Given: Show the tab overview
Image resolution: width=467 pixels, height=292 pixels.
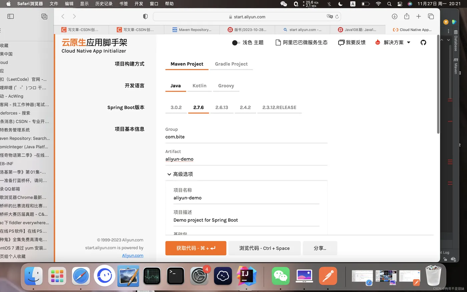Looking at the screenshot, I should point(431,16).
